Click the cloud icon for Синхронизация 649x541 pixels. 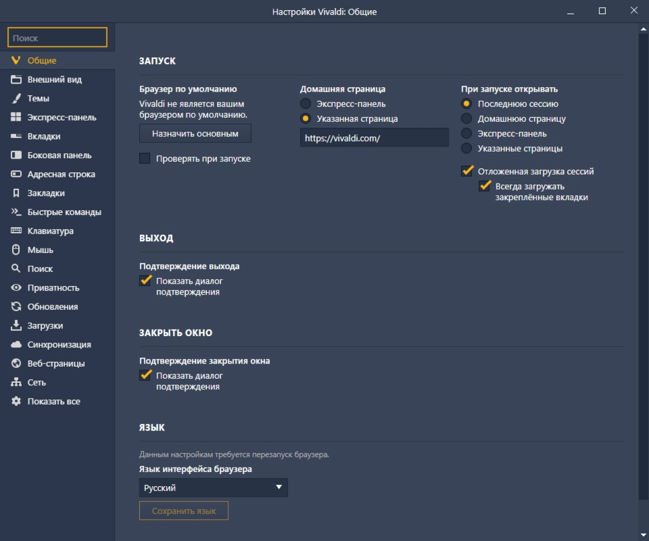point(16,344)
